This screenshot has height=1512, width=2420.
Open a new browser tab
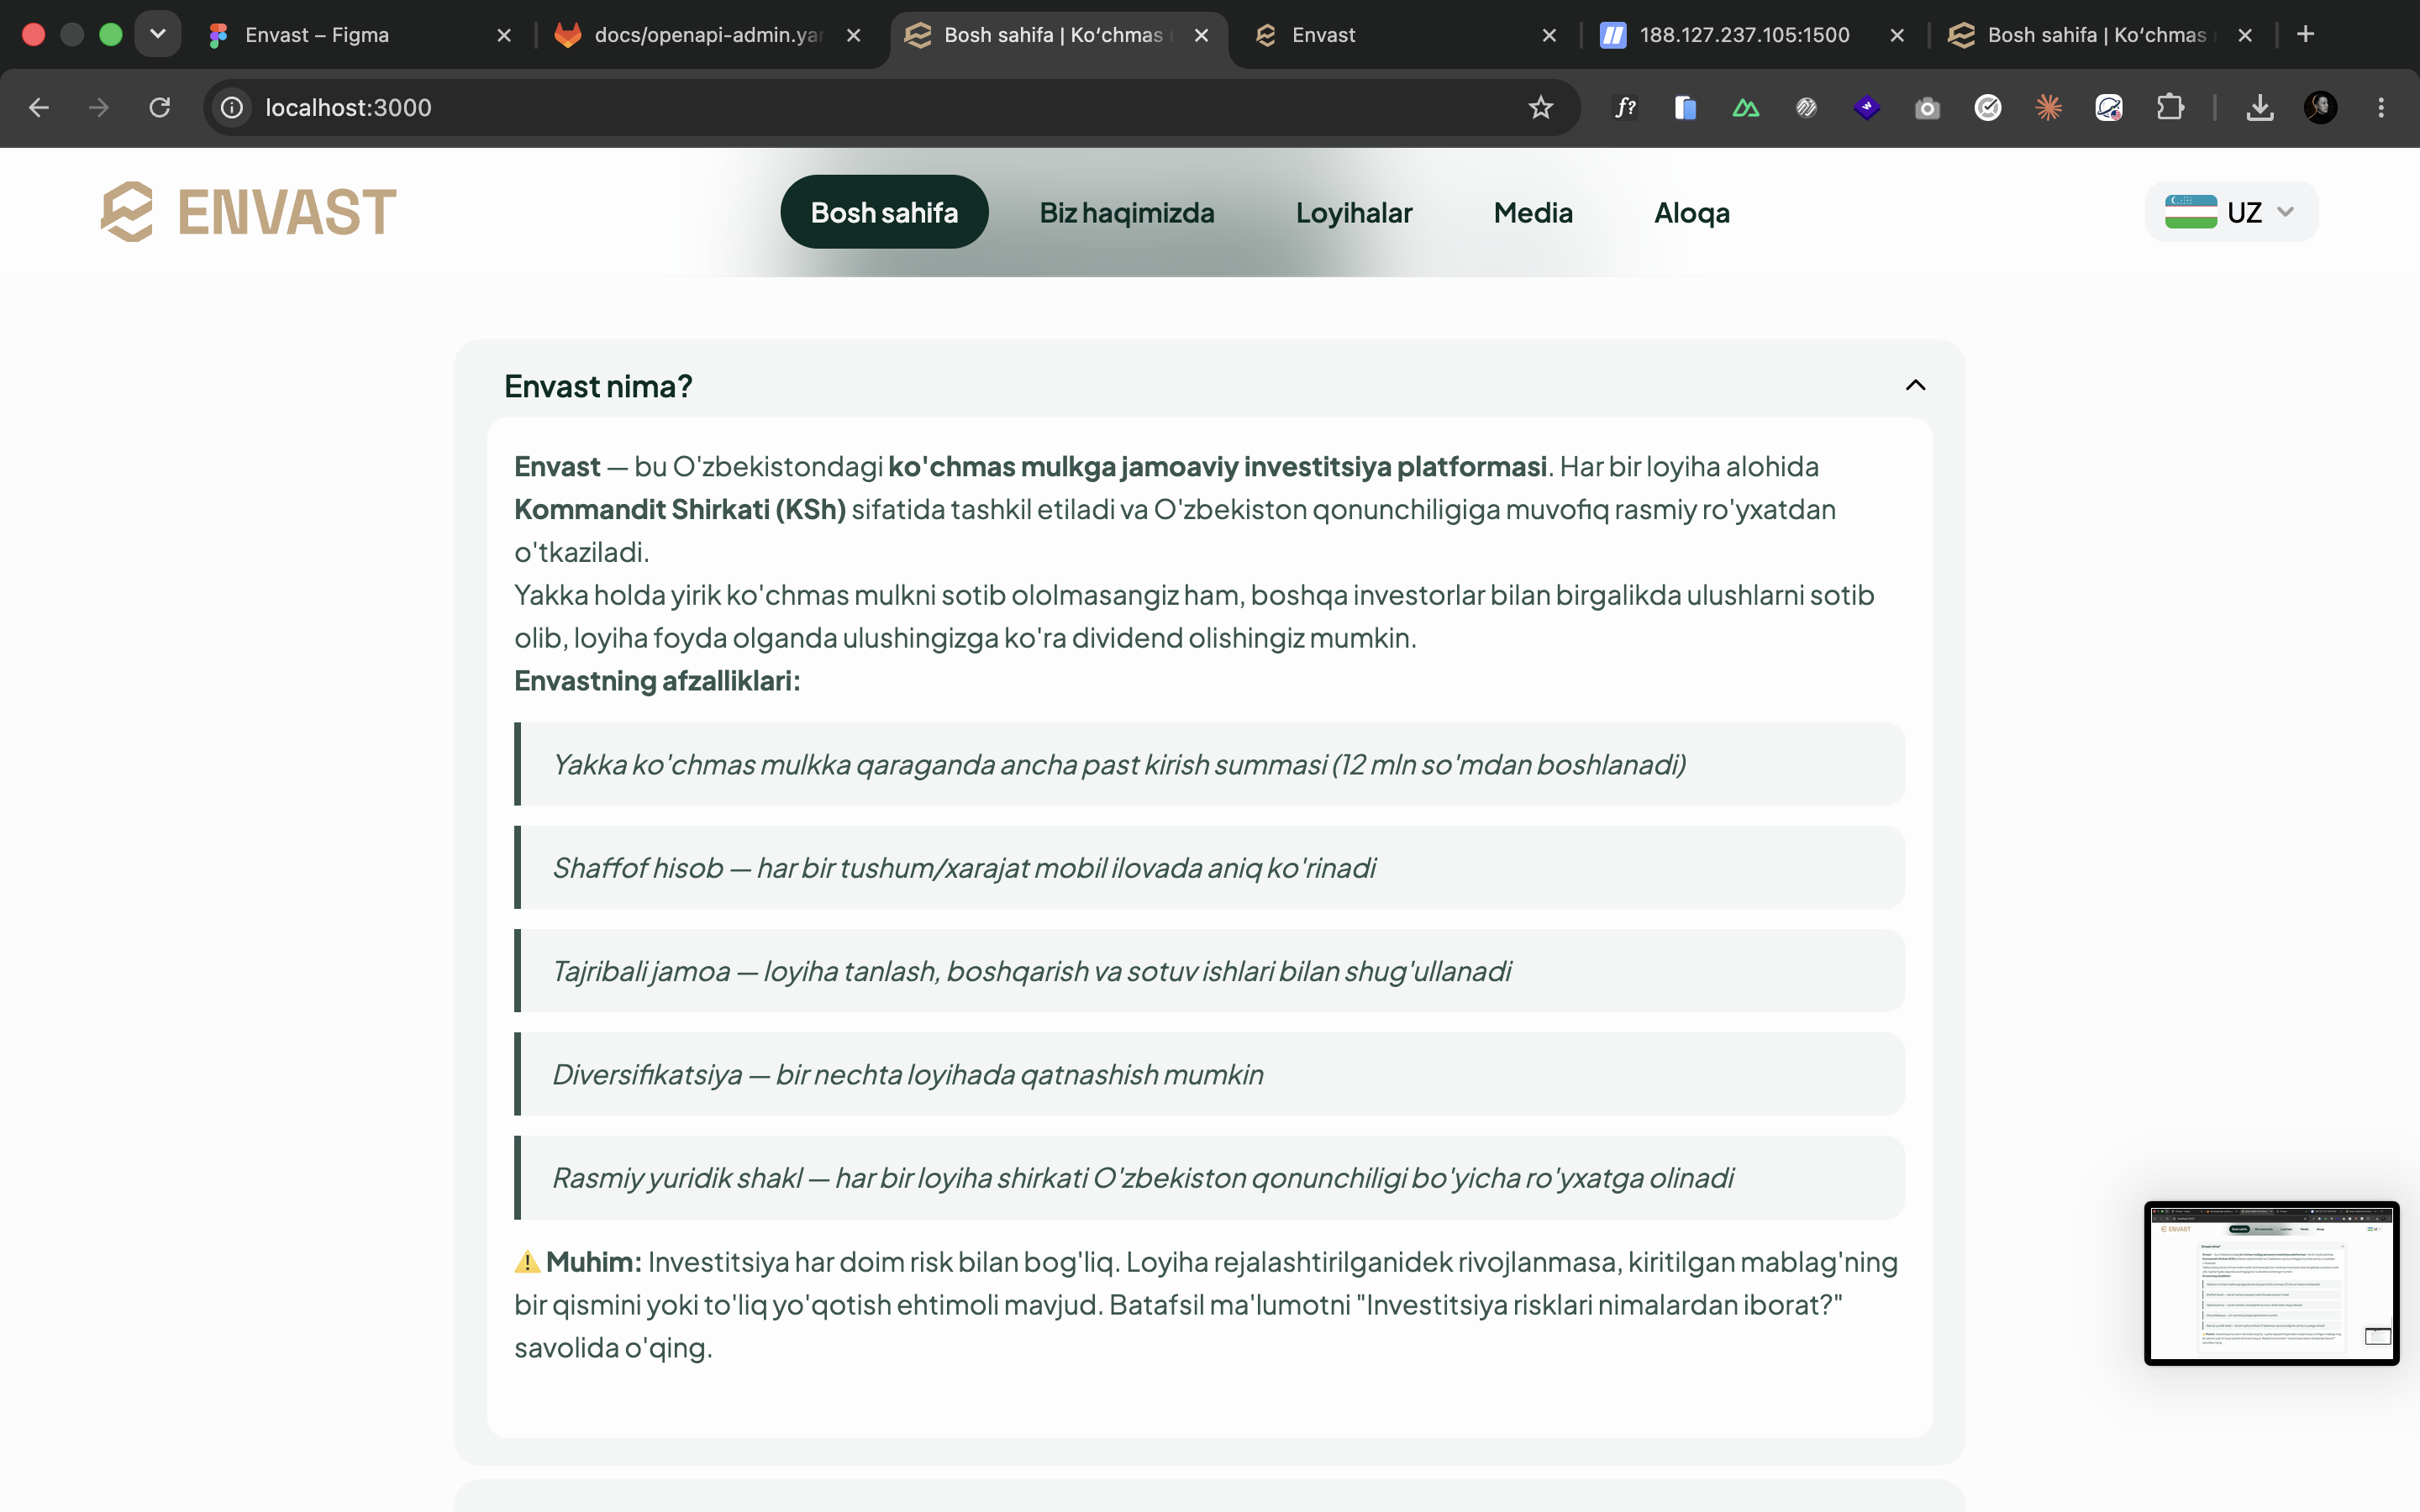pyautogui.click(x=2305, y=34)
